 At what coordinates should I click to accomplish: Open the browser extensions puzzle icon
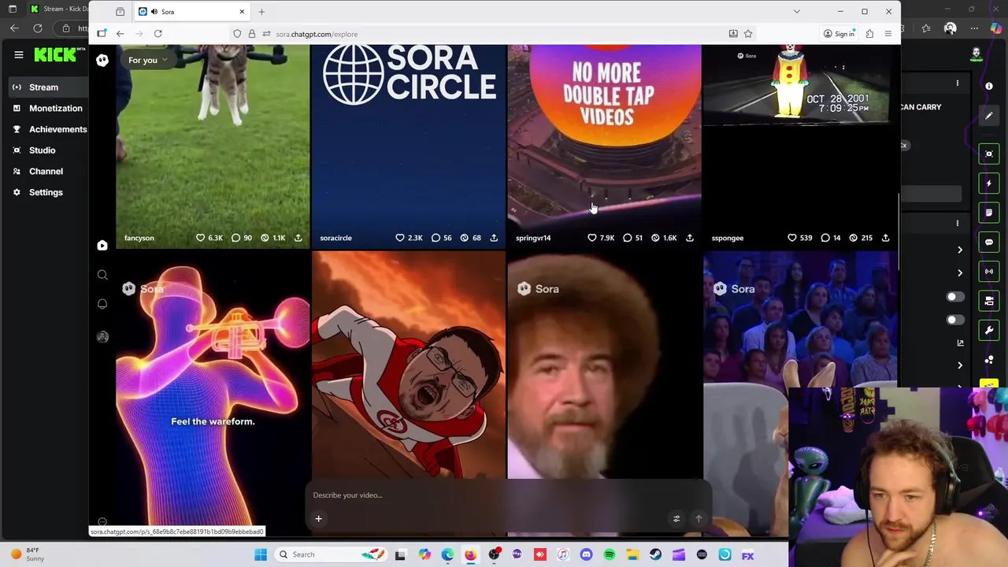coord(869,34)
